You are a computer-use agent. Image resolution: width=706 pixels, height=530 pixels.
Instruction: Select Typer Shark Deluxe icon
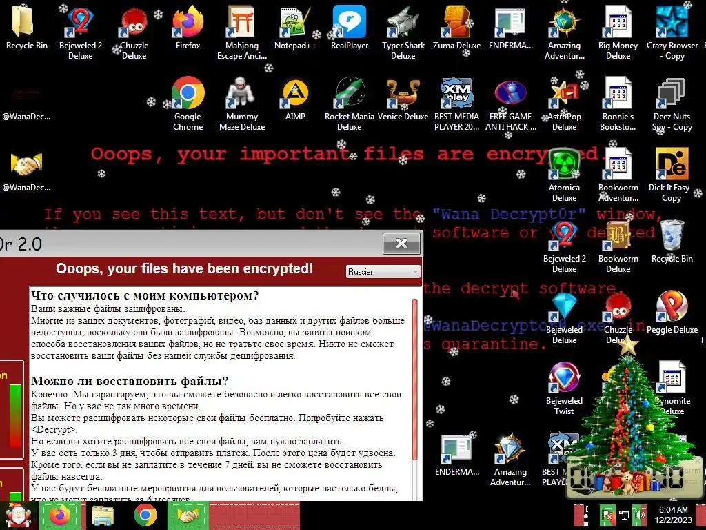403,32
